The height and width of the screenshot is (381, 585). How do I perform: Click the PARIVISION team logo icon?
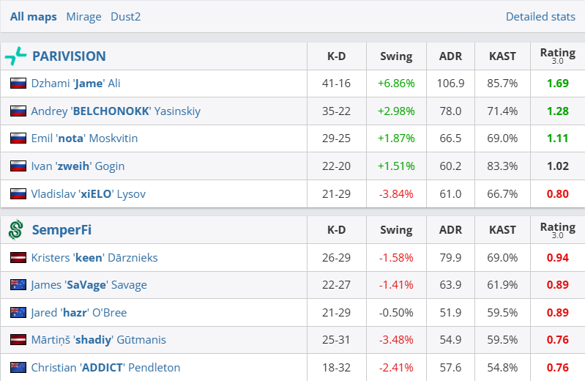click(15, 56)
